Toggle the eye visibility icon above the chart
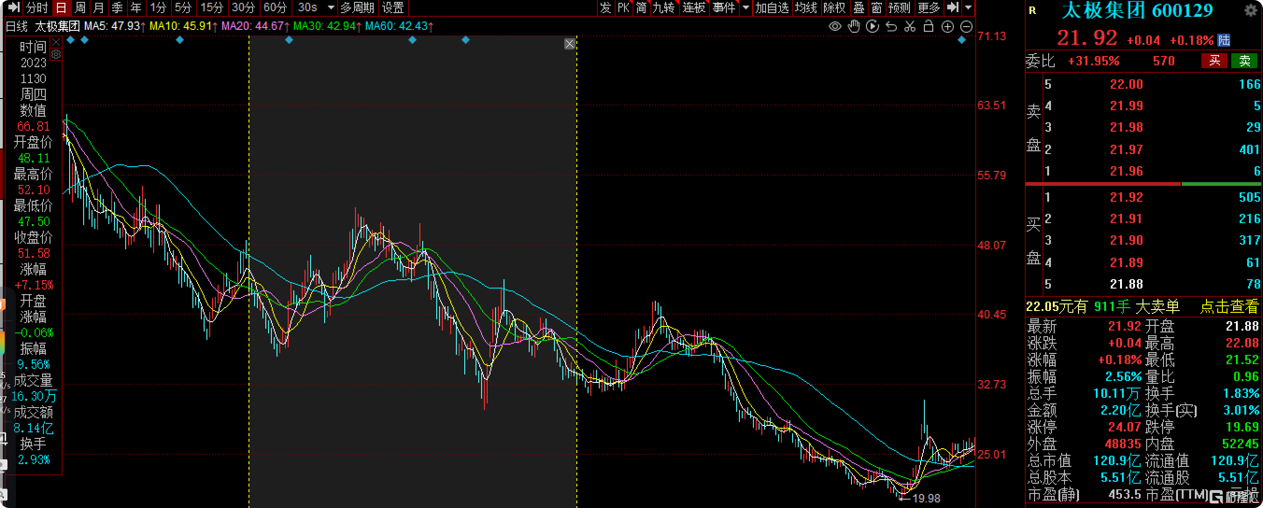 [x=835, y=27]
